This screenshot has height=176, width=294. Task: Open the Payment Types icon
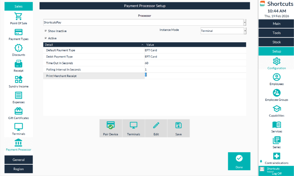tap(19, 32)
